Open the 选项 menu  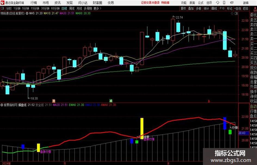(209, 3)
